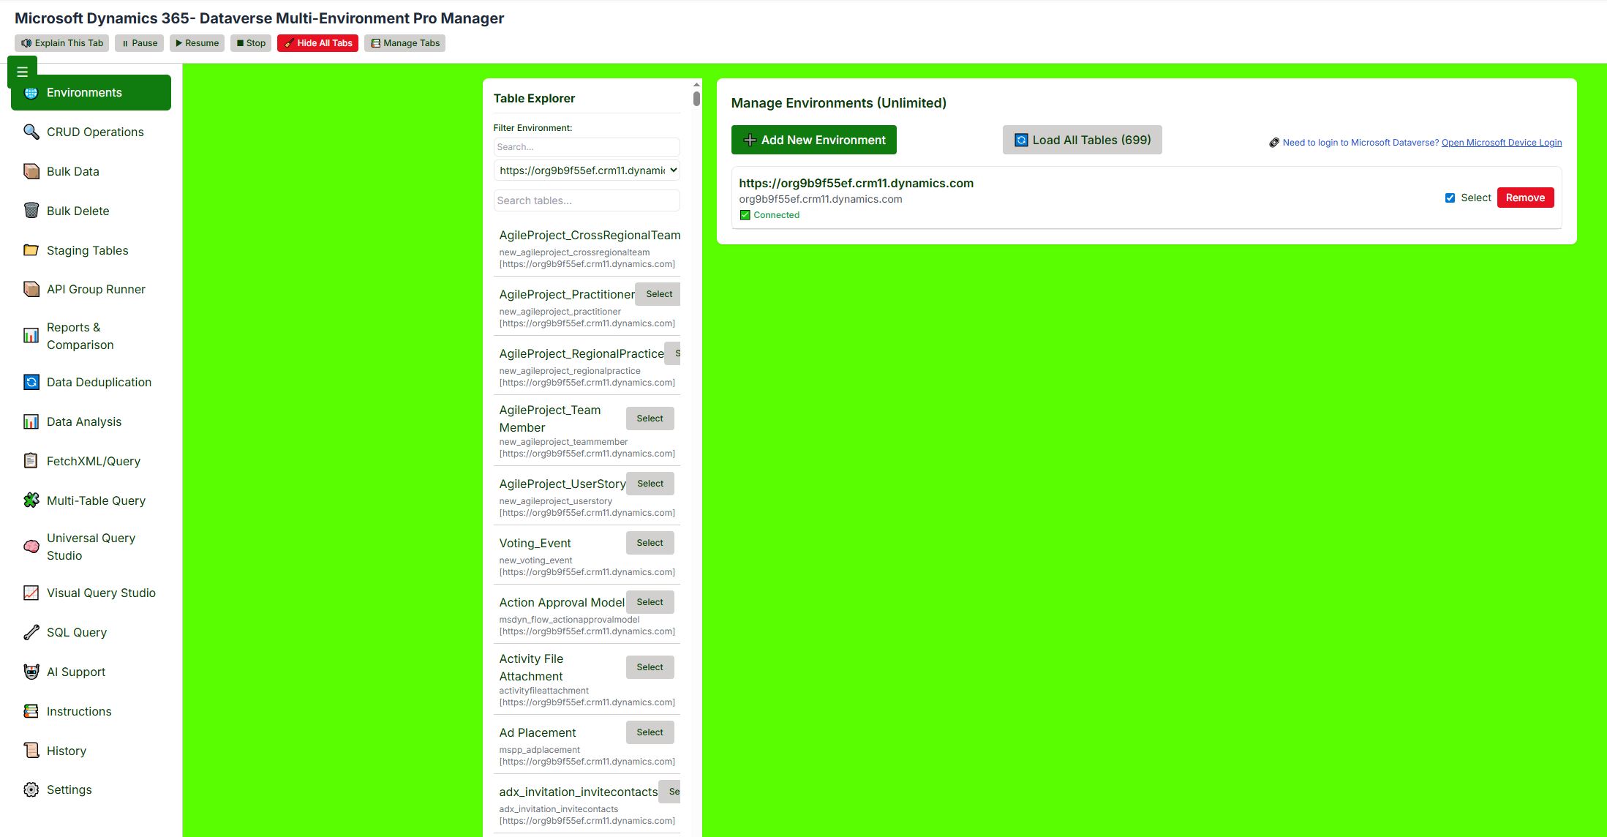Open the Instructions section
Viewport: 1607px width, 837px height.
78,710
